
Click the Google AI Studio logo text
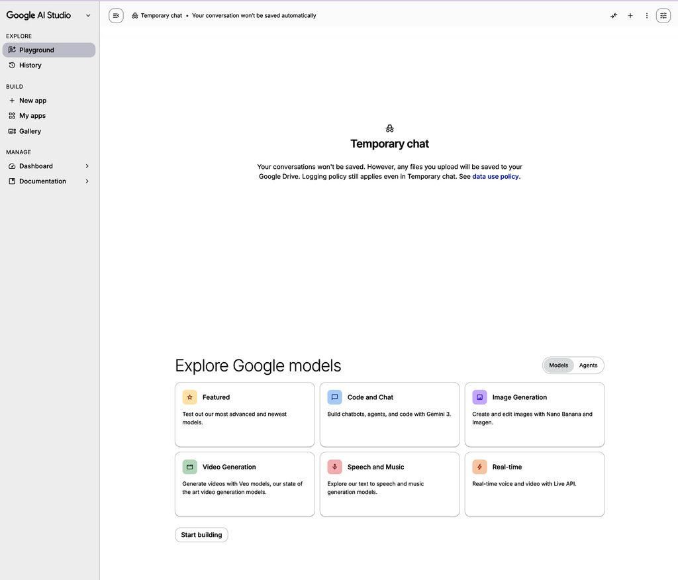point(38,15)
